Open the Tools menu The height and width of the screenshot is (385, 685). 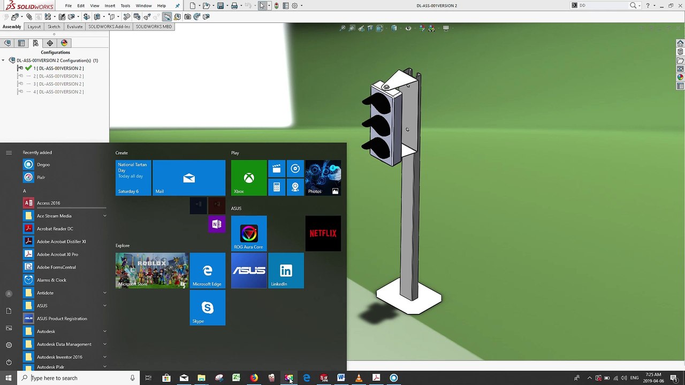[x=125, y=5]
